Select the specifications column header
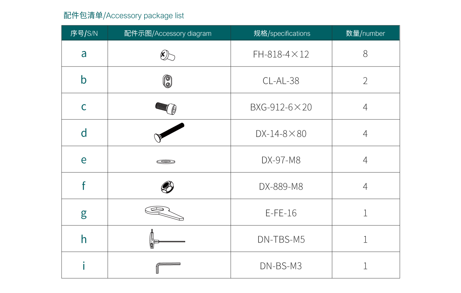Screen dimensions: 461x293 [282, 34]
